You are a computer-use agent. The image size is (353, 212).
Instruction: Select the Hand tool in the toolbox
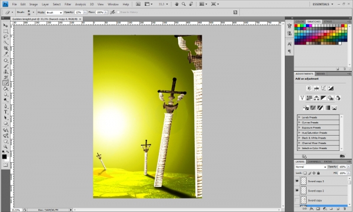tap(6, 141)
